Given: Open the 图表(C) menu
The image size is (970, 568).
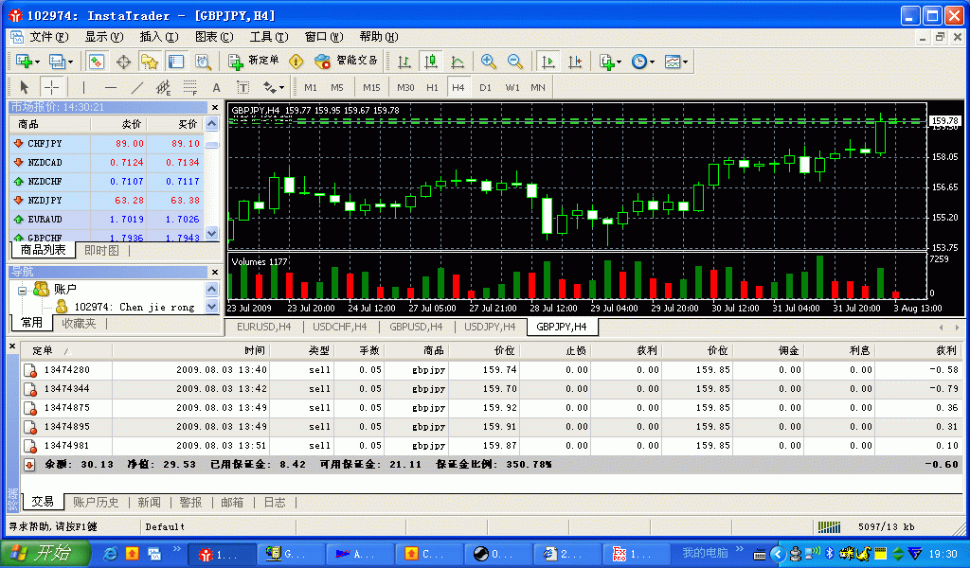Looking at the screenshot, I should (213, 37).
